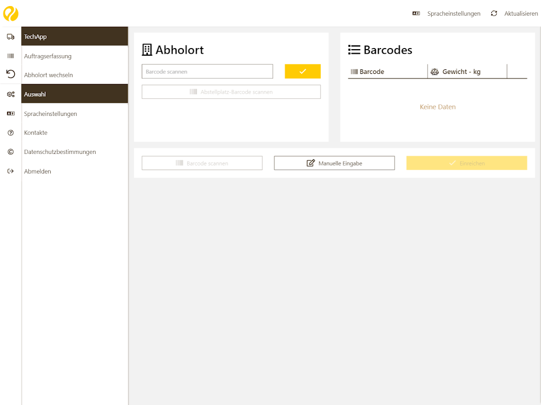Select the Auswahl section header
This screenshot has height=405, width=541.
tap(74, 94)
